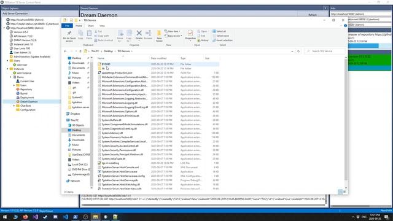This screenshot has width=393, height=221.
Task: Refresh the Explorer address bar location
Action: coord(298,51)
